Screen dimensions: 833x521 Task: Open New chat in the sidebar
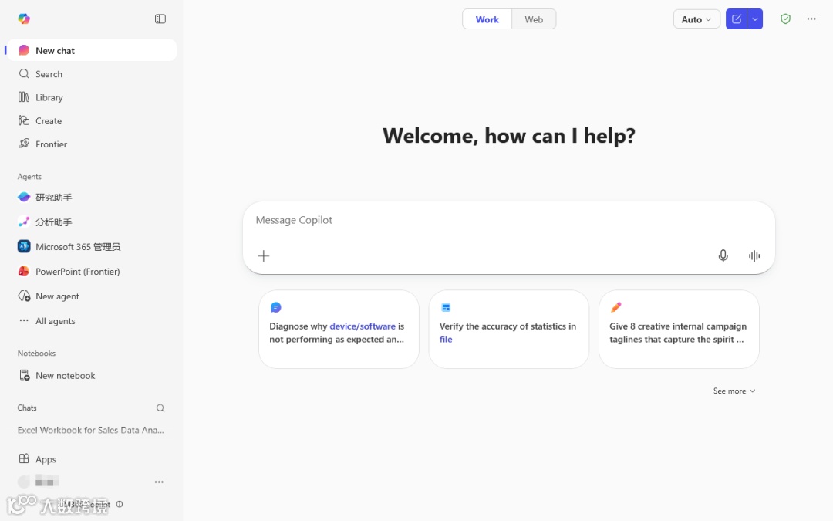point(92,50)
